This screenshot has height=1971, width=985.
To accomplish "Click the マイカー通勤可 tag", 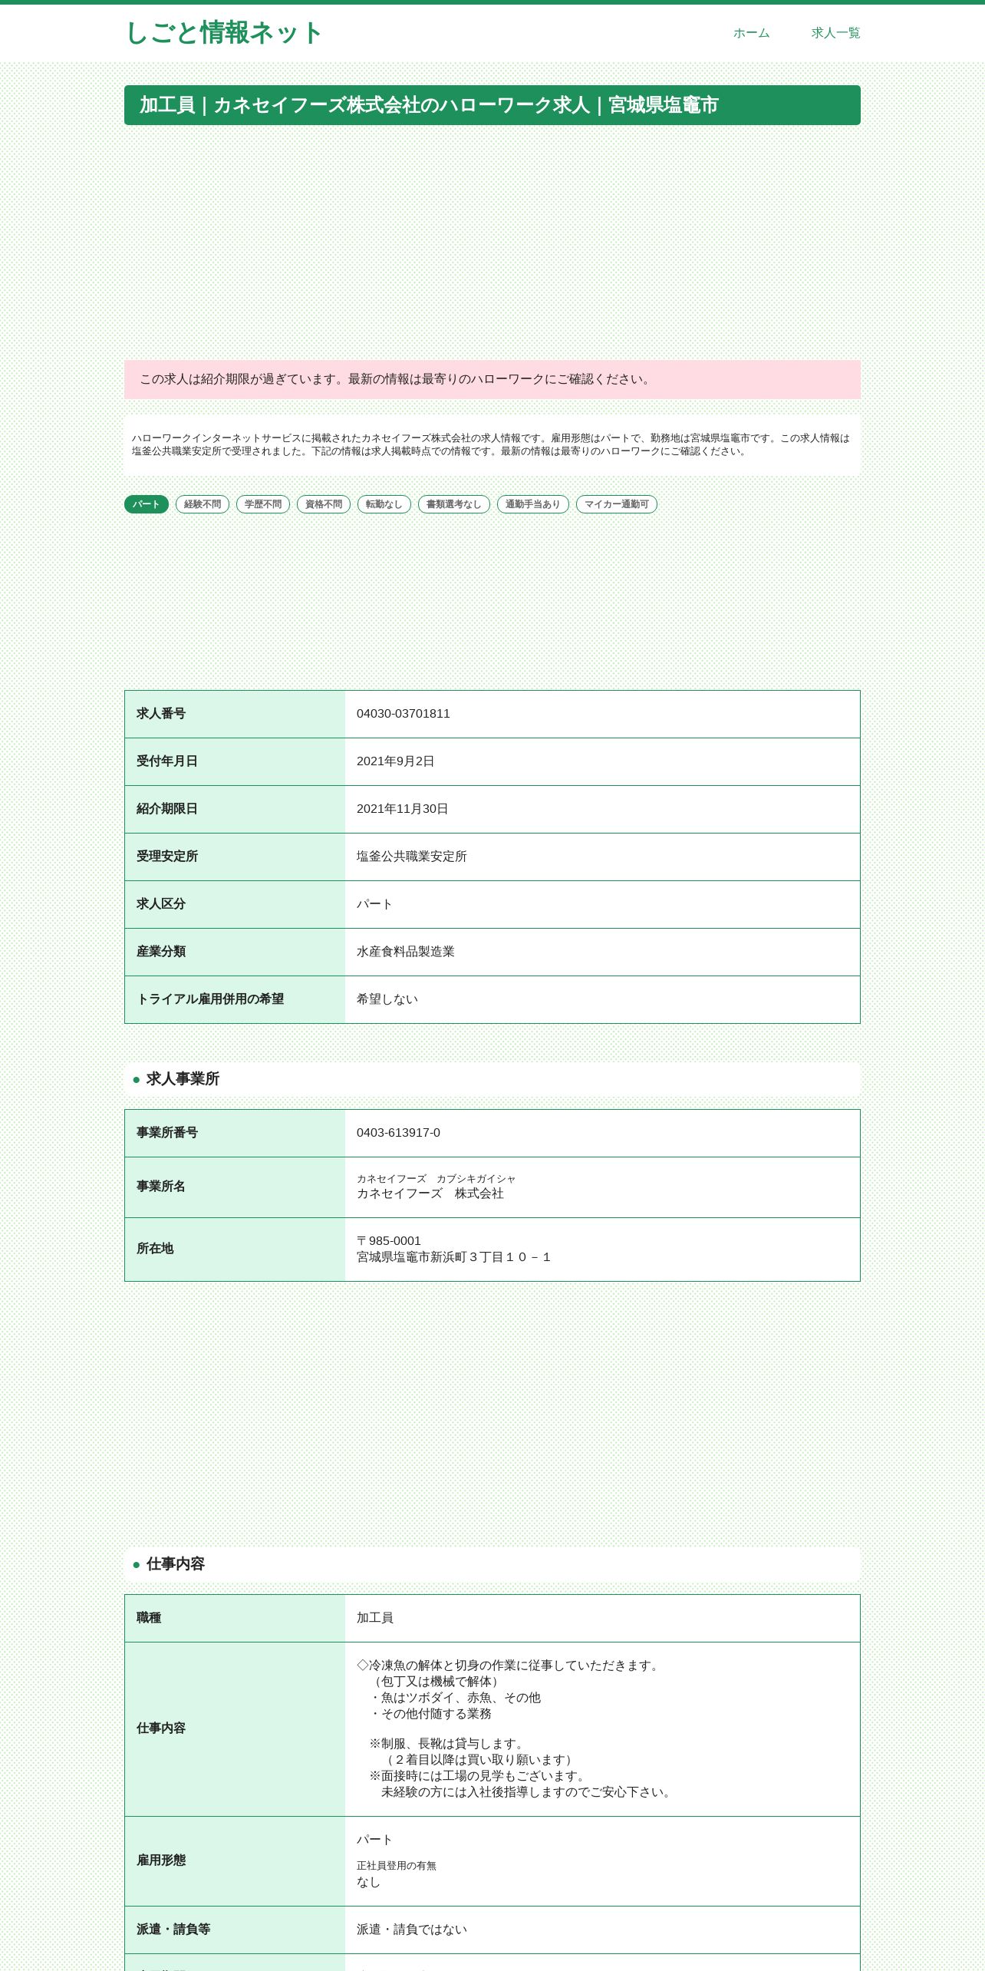I will tap(617, 504).
